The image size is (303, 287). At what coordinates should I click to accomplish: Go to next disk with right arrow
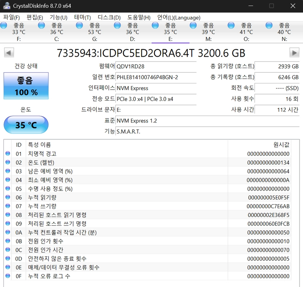[294, 53]
